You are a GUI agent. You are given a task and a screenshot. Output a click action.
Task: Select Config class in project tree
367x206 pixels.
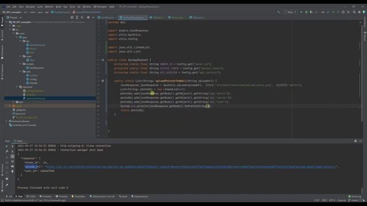click(32, 79)
